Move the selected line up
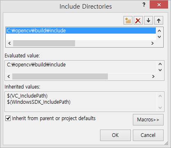 (x=159, y=20)
